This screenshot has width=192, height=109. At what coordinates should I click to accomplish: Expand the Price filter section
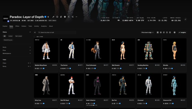pos(17,50)
